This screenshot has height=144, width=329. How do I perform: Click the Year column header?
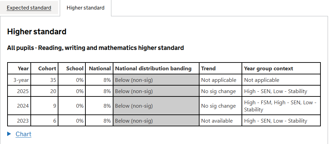(23, 69)
